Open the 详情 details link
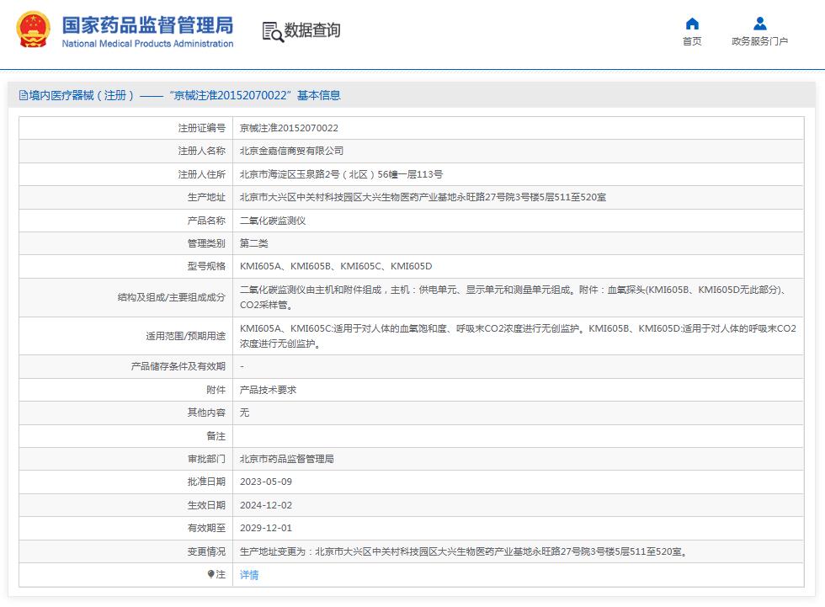This screenshot has height=607, width=825. click(x=249, y=574)
